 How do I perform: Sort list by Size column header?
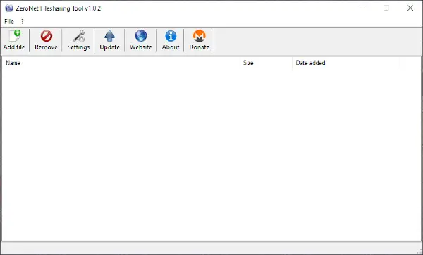(266, 63)
